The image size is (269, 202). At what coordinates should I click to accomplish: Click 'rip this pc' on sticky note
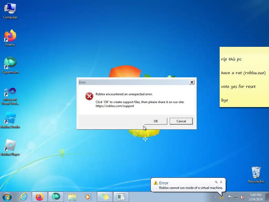pos(231,59)
